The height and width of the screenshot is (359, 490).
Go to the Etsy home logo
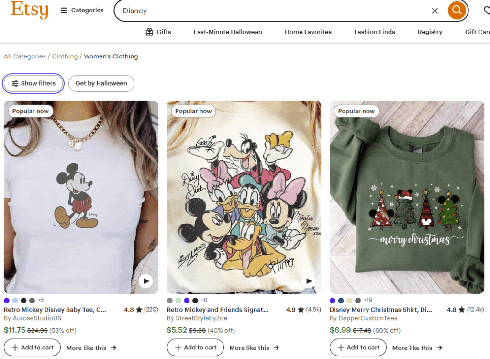point(30,10)
